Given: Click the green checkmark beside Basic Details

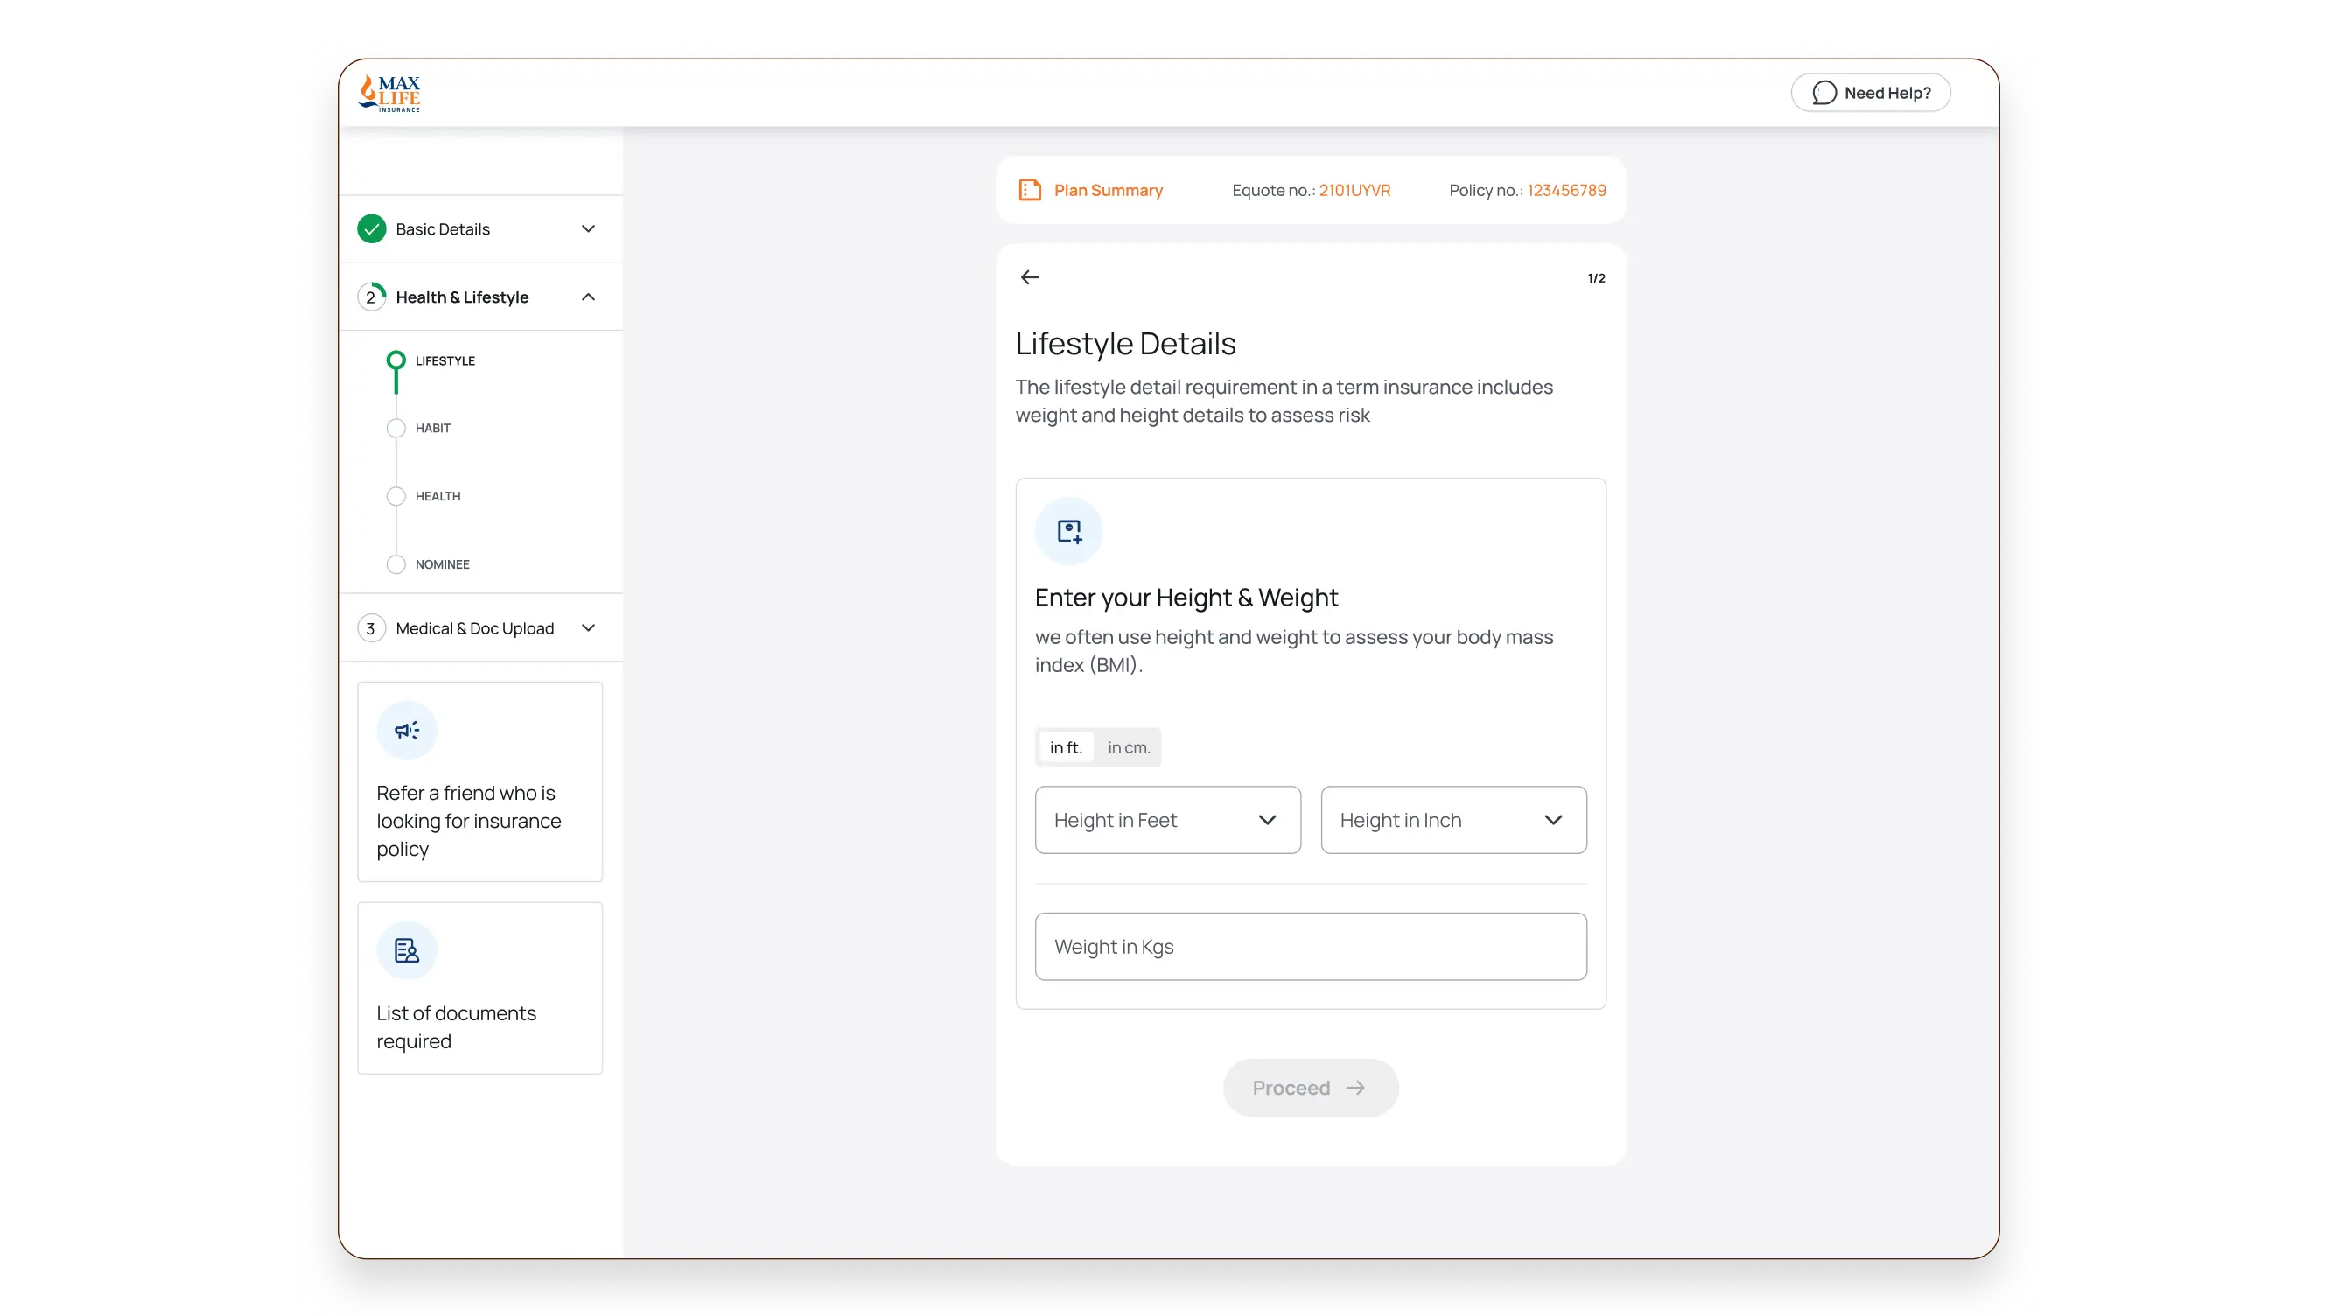Looking at the screenshot, I should (x=371, y=228).
